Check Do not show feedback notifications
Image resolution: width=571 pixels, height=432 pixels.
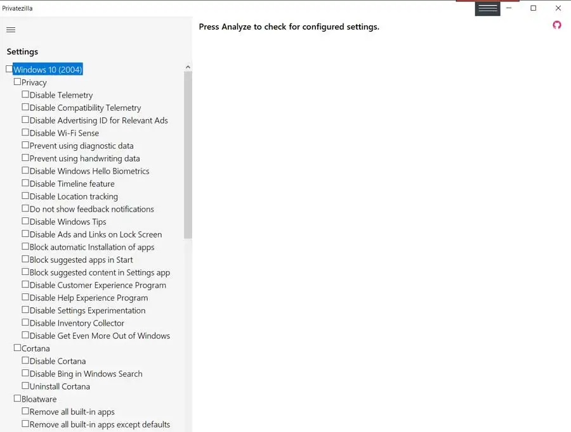pyautogui.click(x=25, y=208)
